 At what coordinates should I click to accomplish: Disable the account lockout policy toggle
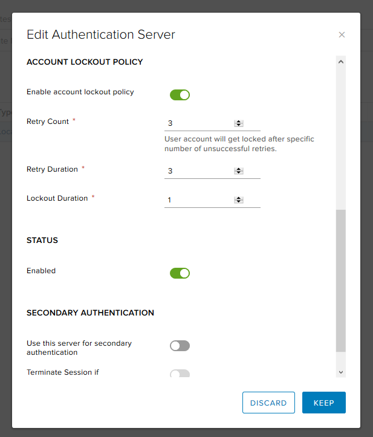(180, 94)
